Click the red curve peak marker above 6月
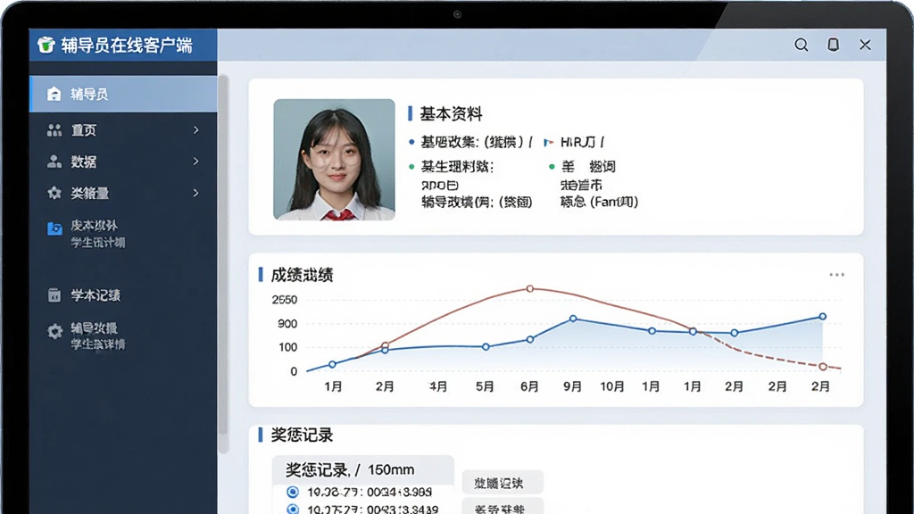Image resolution: width=914 pixels, height=514 pixels. coord(530,288)
